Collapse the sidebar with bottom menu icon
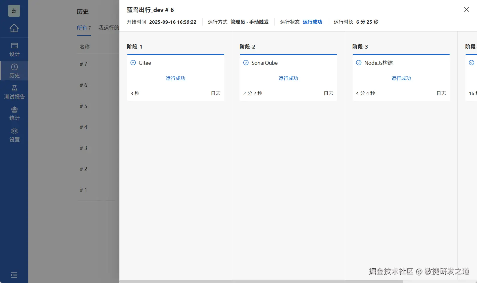Image resolution: width=477 pixels, height=283 pixels. pyautogui.click(x=14, y=275)
